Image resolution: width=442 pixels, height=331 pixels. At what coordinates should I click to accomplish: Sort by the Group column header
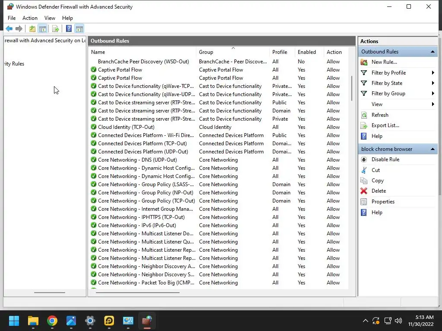click(233, 52)
